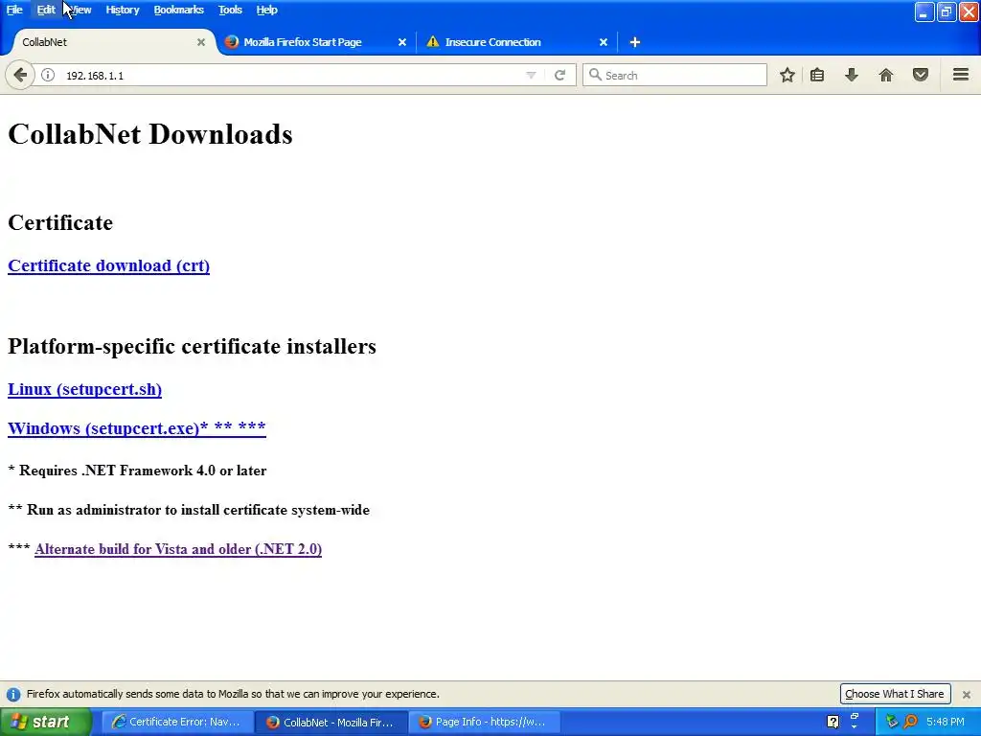981x736 pixels.
Task: Expand the address bar history dropdown
Action: (531, 75)
